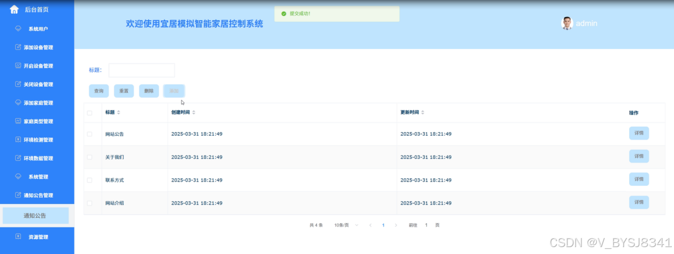Select the 通知公告 submenu item
The height and width of the screenshot is (254, 674).
[x=36, y=216]
